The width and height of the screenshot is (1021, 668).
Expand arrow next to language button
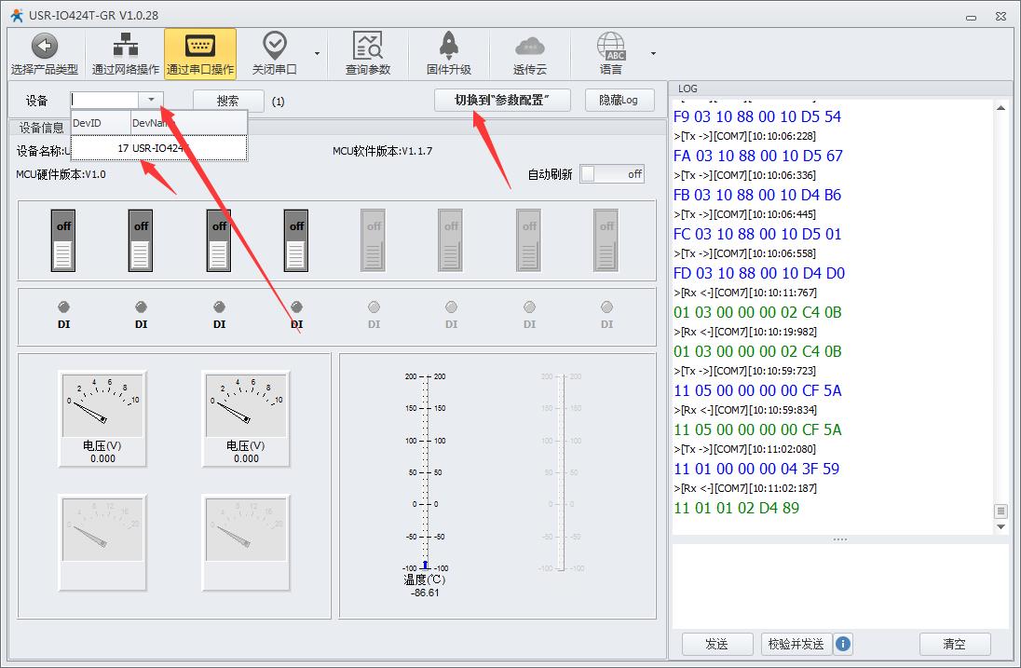(x=653, y=53)
